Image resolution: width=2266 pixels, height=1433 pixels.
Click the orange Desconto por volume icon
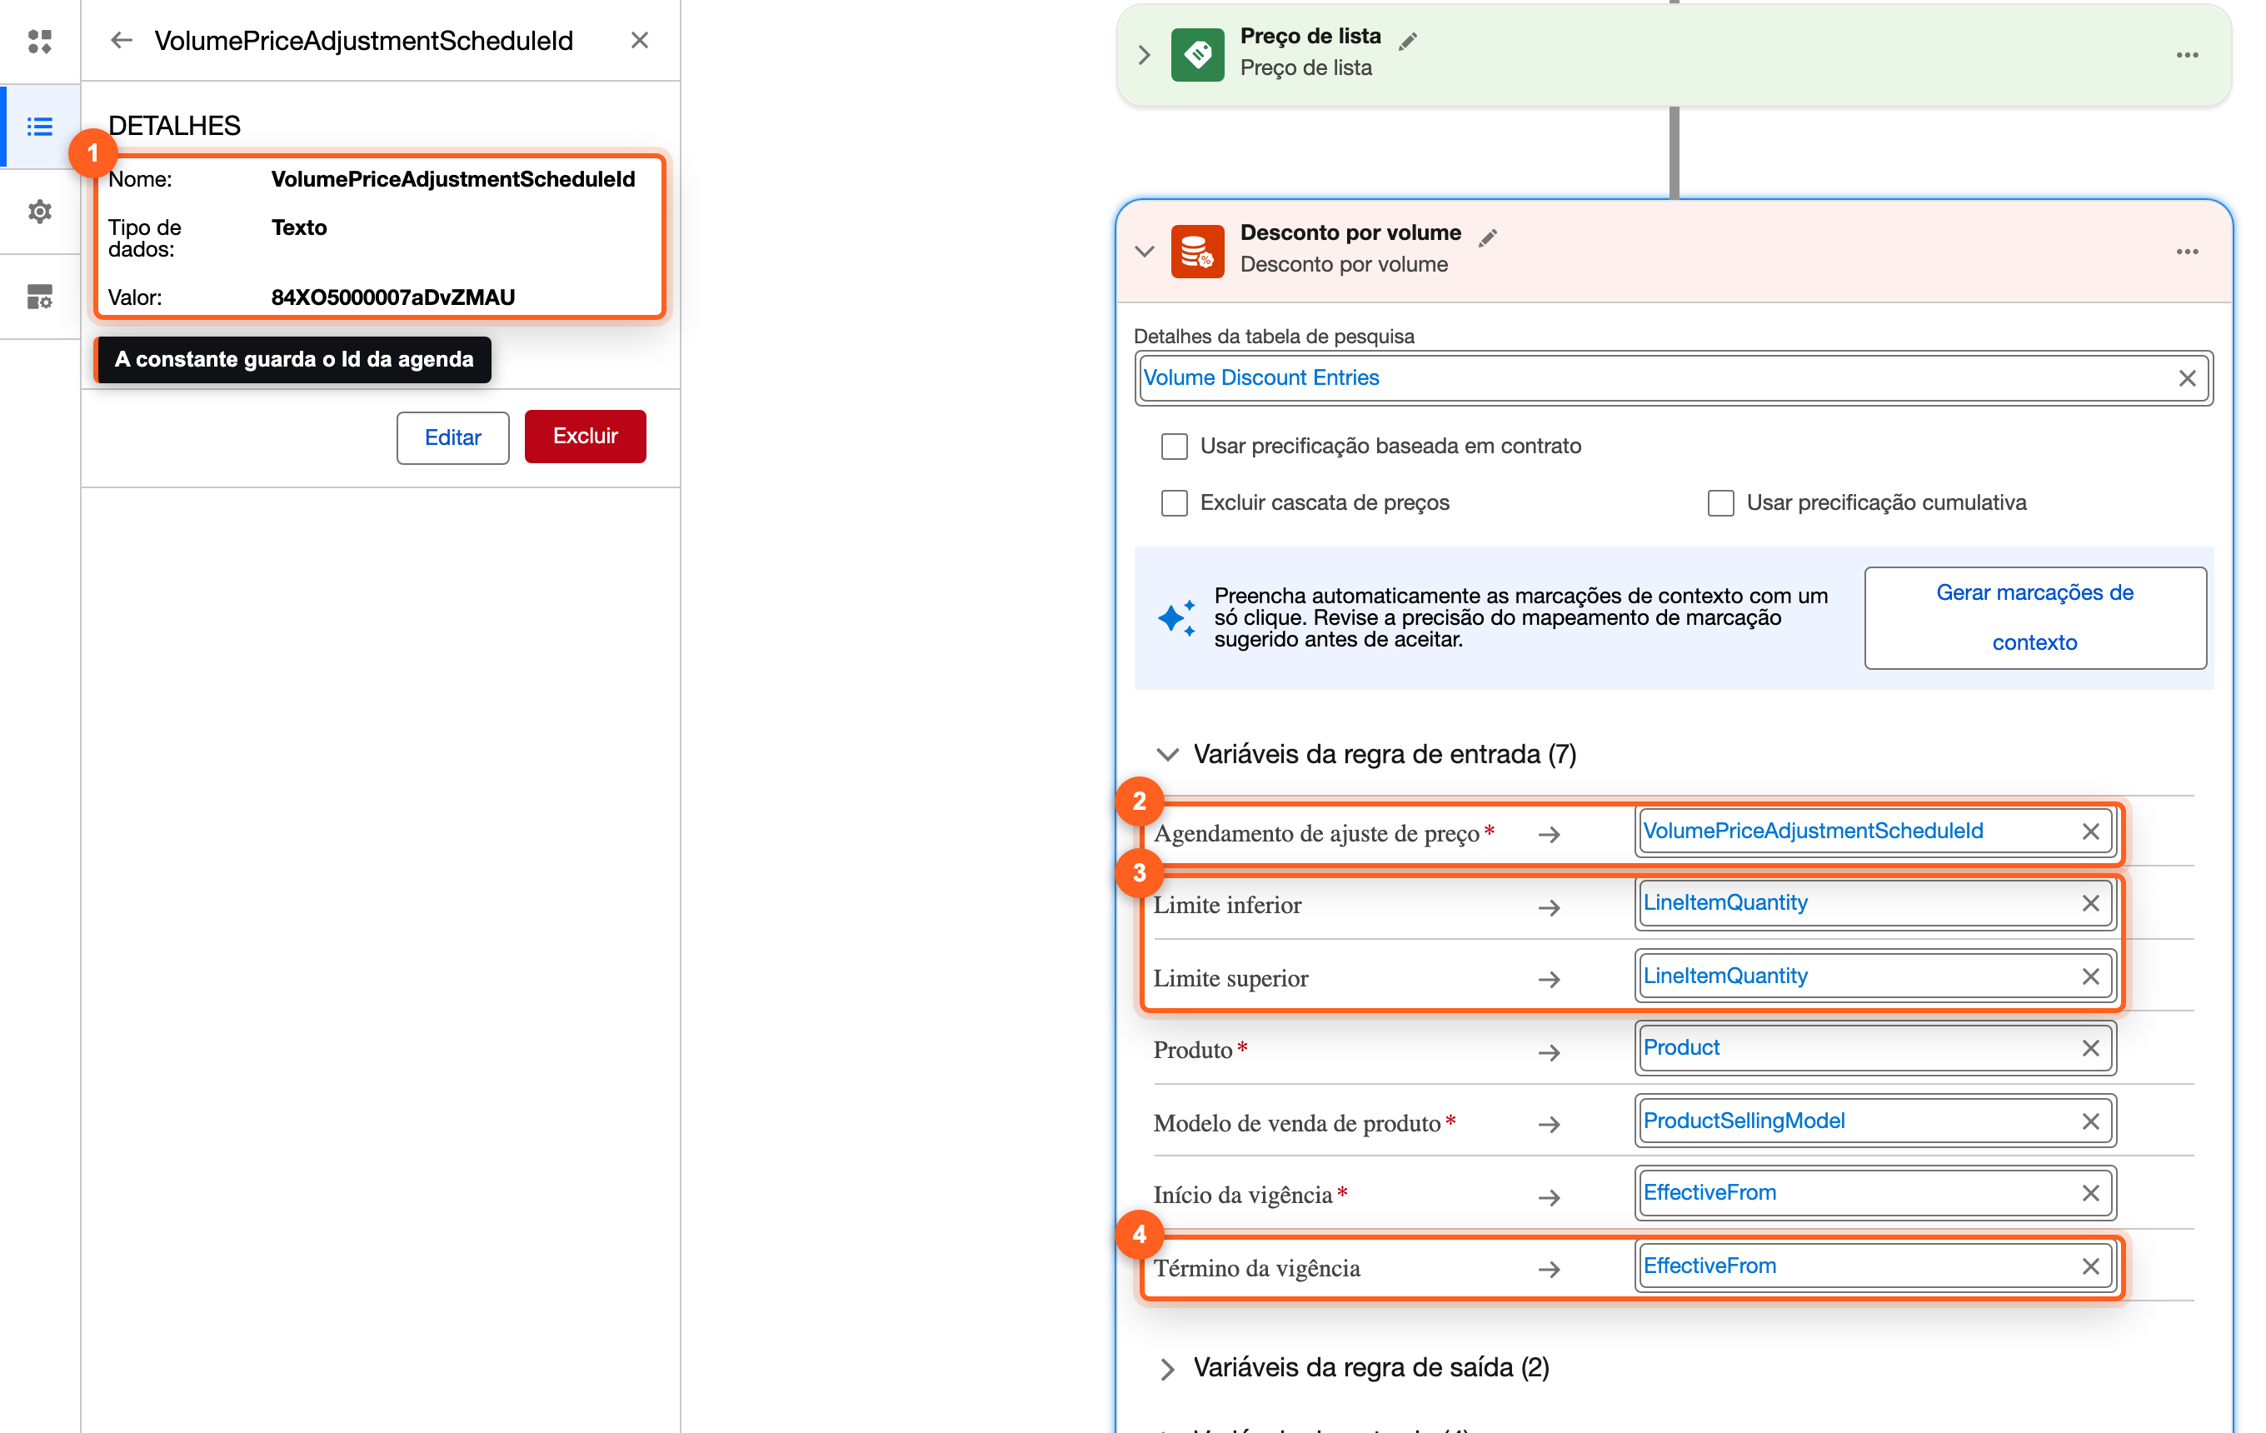coord(1197,252)
